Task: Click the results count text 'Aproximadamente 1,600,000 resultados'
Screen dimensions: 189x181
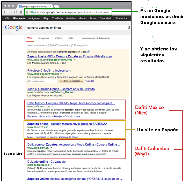Action: [x=49, y=46]
